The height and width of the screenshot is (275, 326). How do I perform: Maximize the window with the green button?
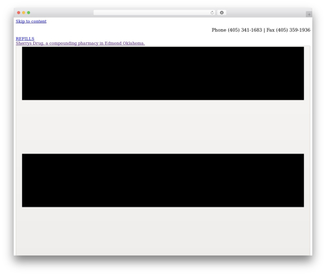point(29,12)
